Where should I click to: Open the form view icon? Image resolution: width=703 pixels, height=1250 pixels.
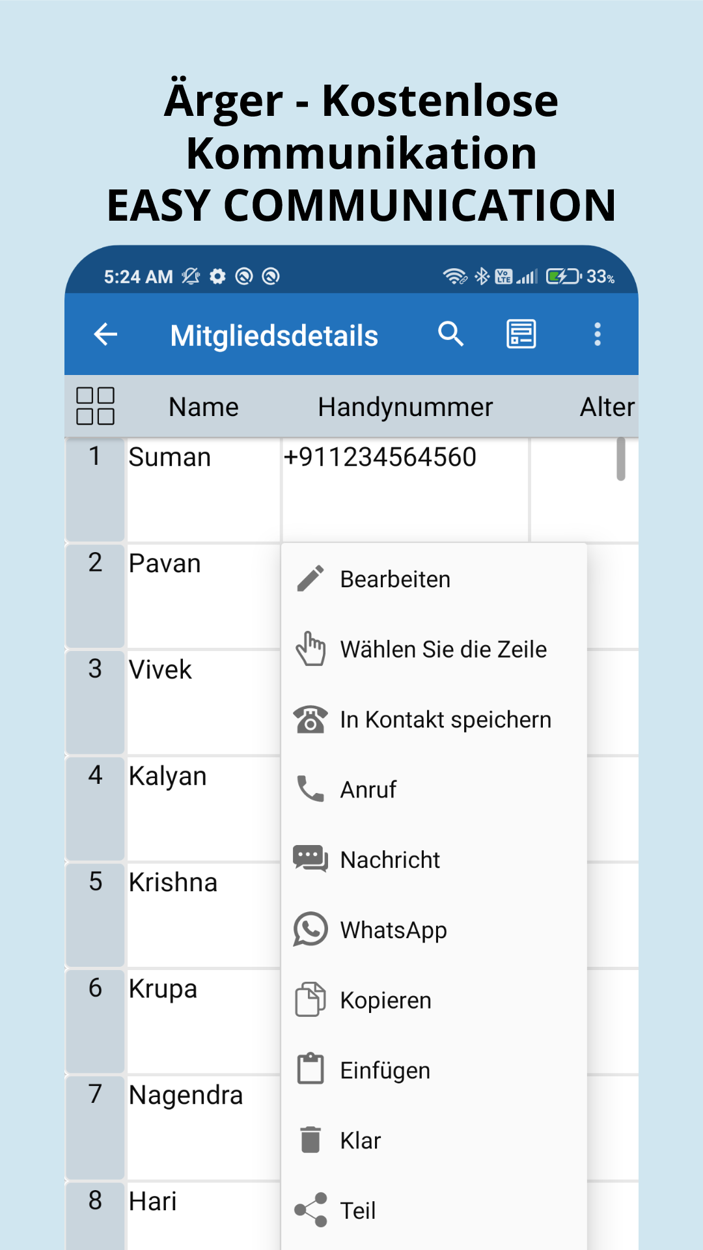(521, 335)
